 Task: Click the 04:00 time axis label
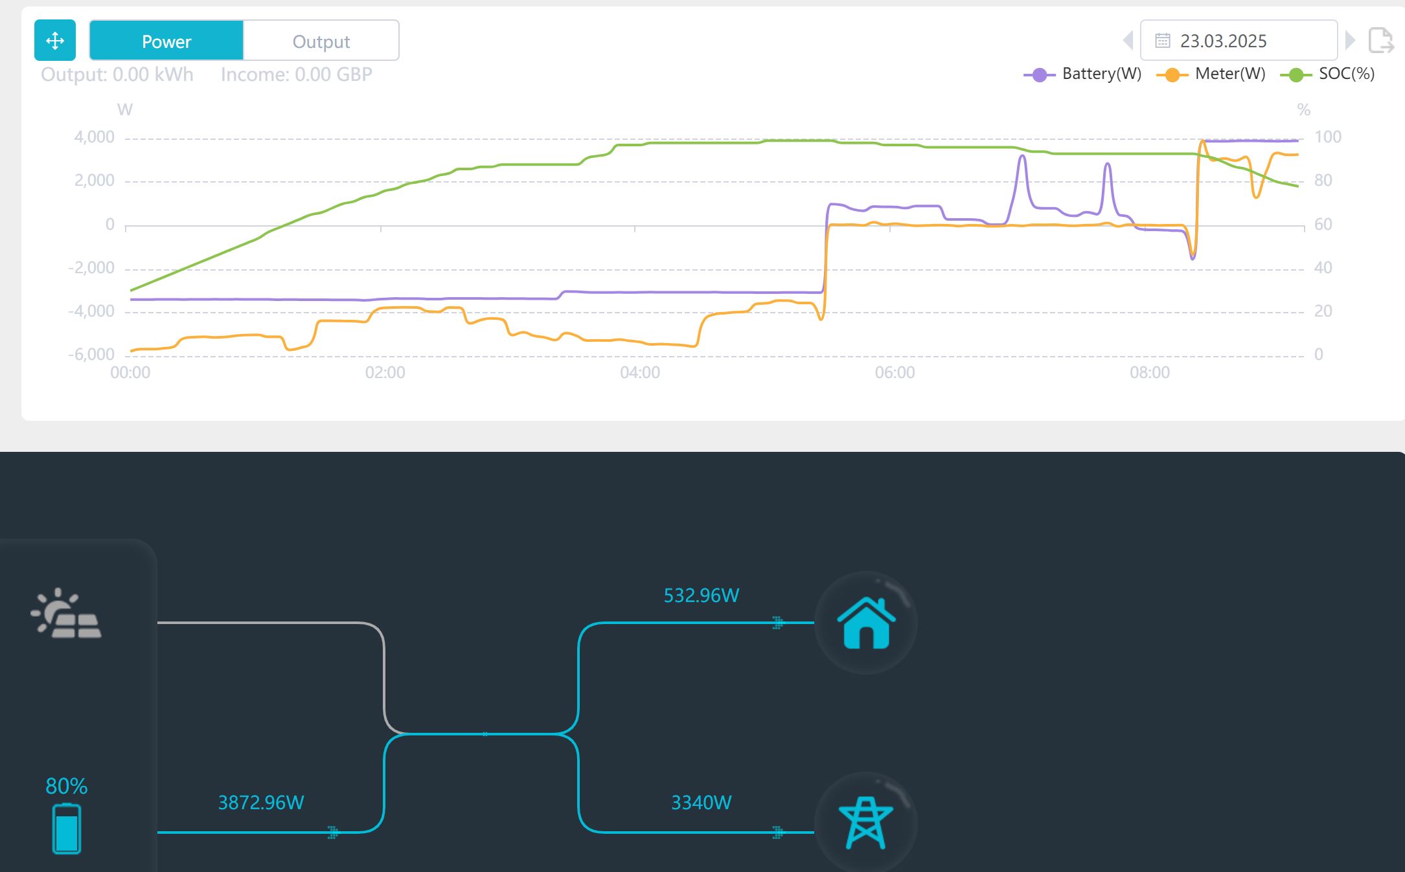(x=640, y=373)
